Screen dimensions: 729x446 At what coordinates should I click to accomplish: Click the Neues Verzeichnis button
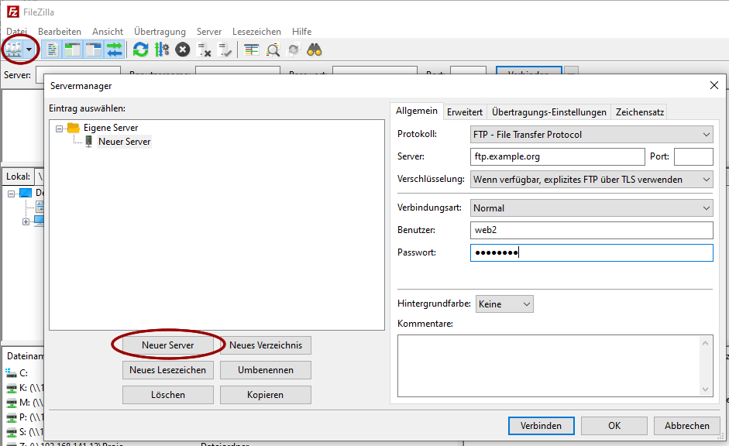[x=266, y=345]
